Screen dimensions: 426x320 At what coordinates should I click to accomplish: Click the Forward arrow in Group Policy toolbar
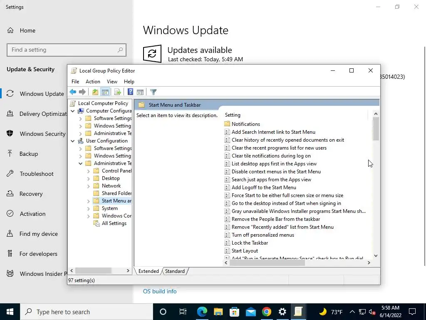pyautogui.click(x=82, y=92)
